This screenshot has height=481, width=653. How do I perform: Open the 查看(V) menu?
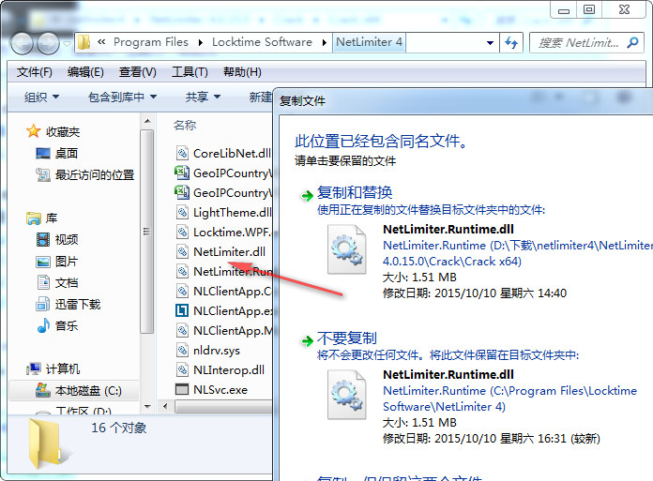point(137,72)
